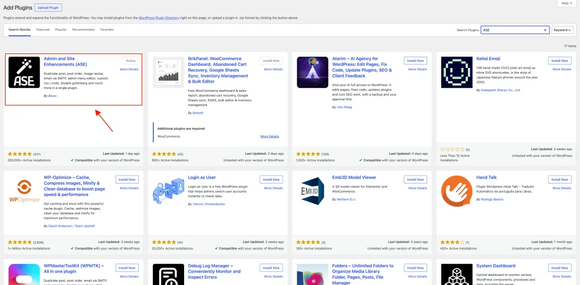Install the Atarim plugin now

coord(415,61)
